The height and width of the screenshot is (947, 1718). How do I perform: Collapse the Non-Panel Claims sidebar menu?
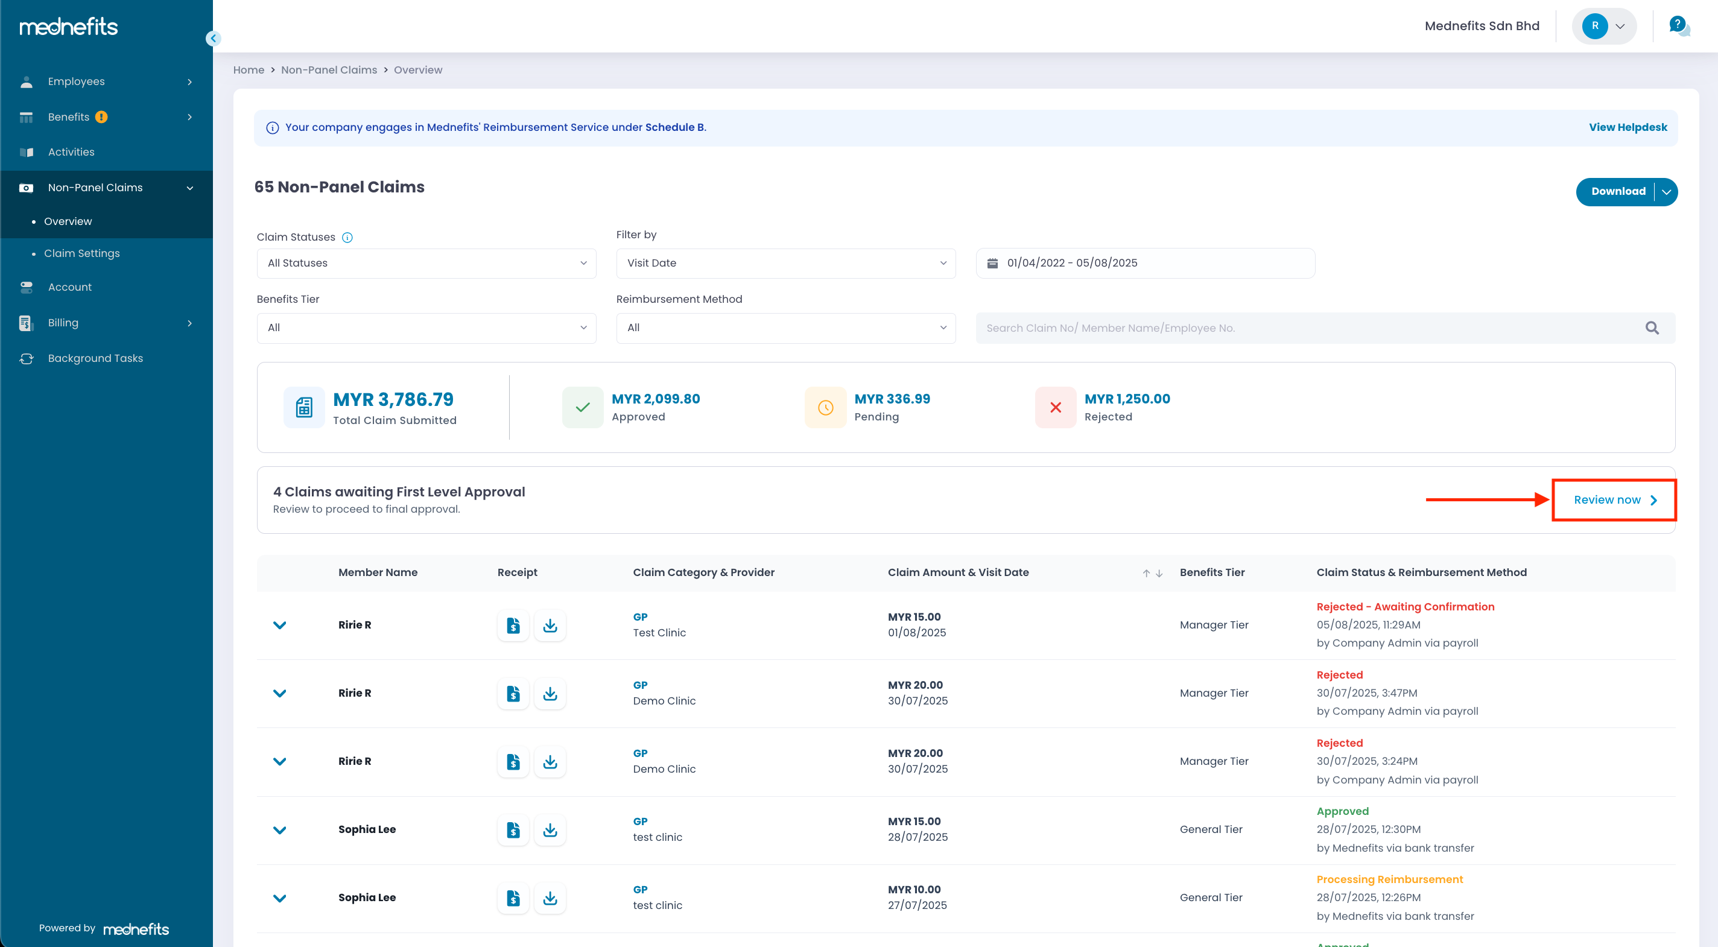tap(107, 188)
